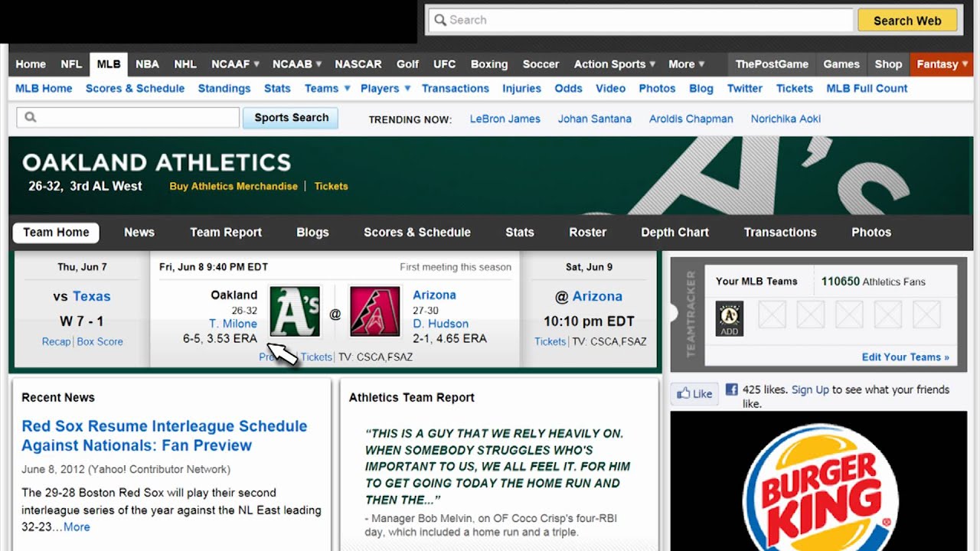Expand the Teams submenu
This screenshot has height=551, width=980.
[347, 88]
